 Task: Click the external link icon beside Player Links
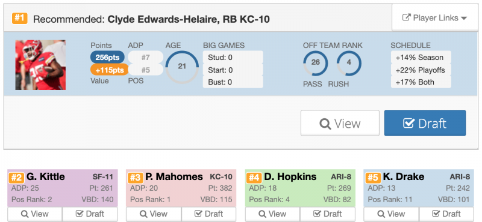pos(406,18)
